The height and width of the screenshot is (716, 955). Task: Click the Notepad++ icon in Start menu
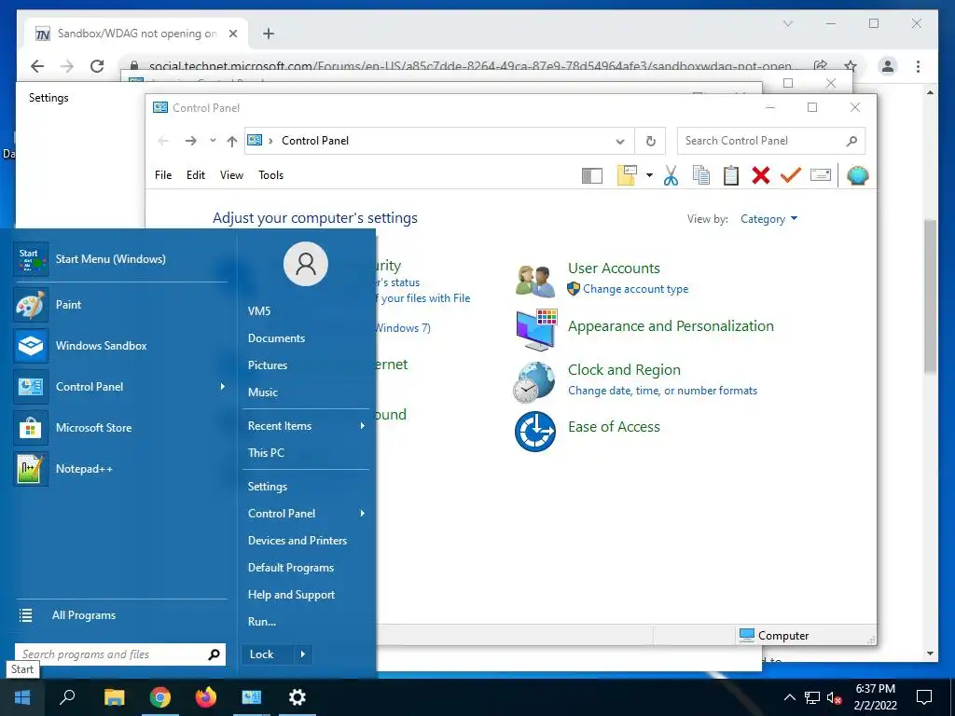[31, 469]
